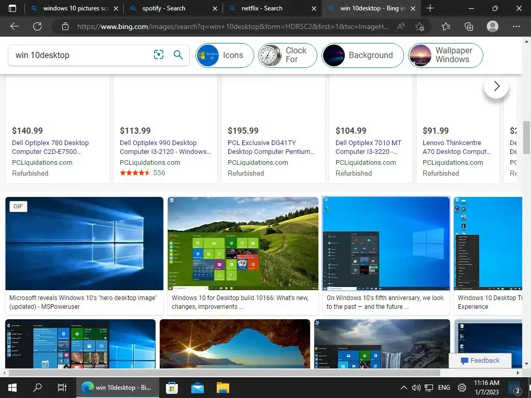Viewport: 531px width, 398px height.
Task: Open Task View on taskbar
Action: [62, 388]
